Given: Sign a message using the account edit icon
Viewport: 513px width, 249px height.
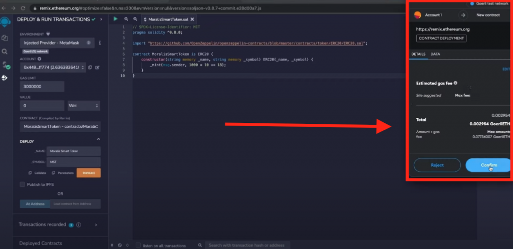Looking at the screenshot, I should click(97, 68).
